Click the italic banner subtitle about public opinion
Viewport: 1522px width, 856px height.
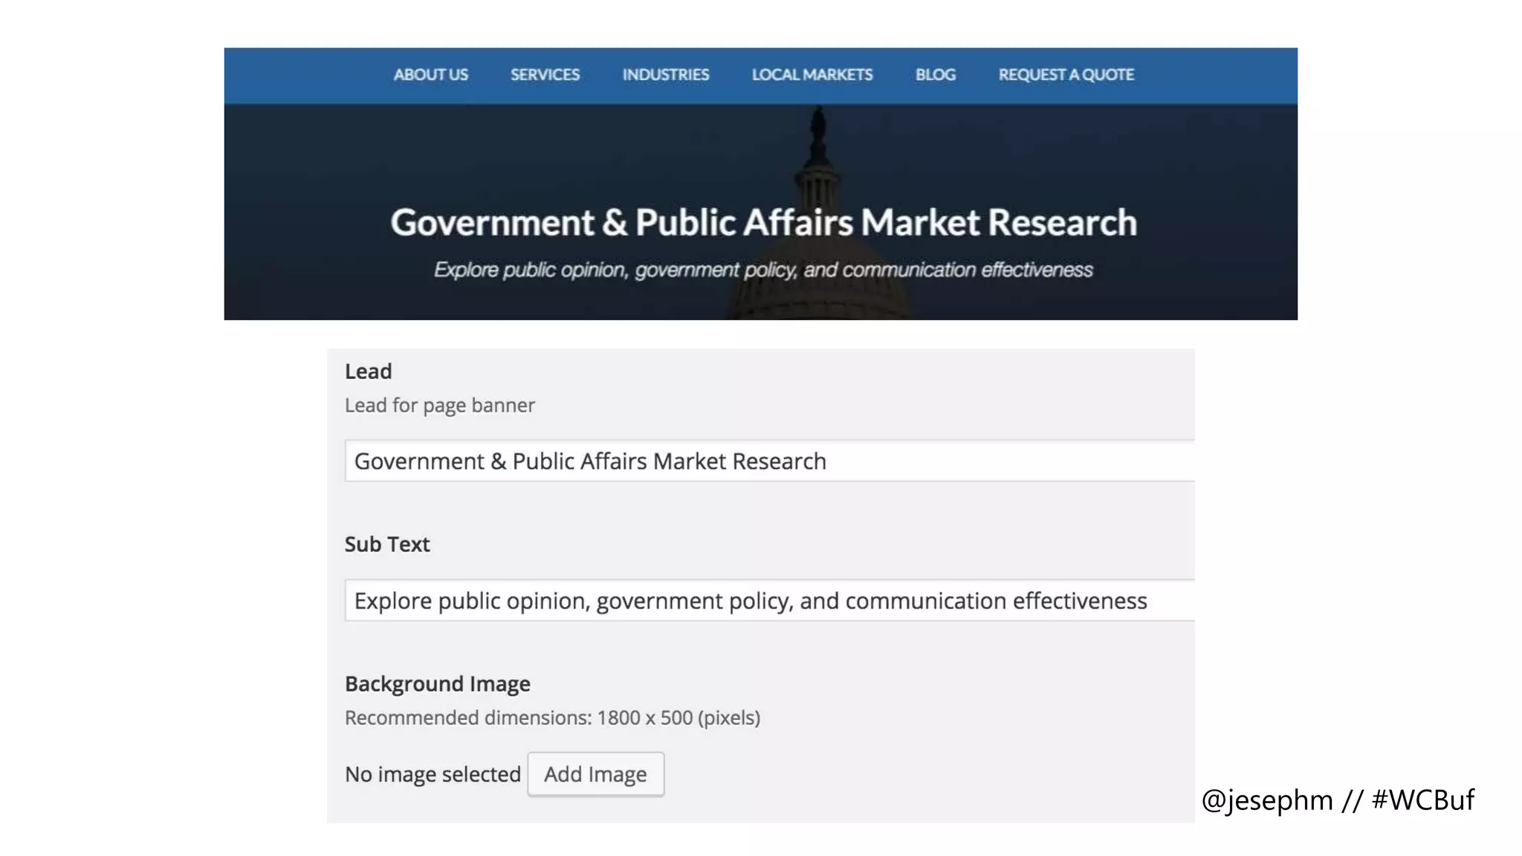coord(763,270)
